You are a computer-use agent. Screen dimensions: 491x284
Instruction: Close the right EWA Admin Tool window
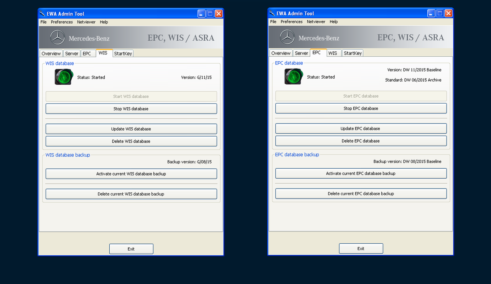click(448, 13)
